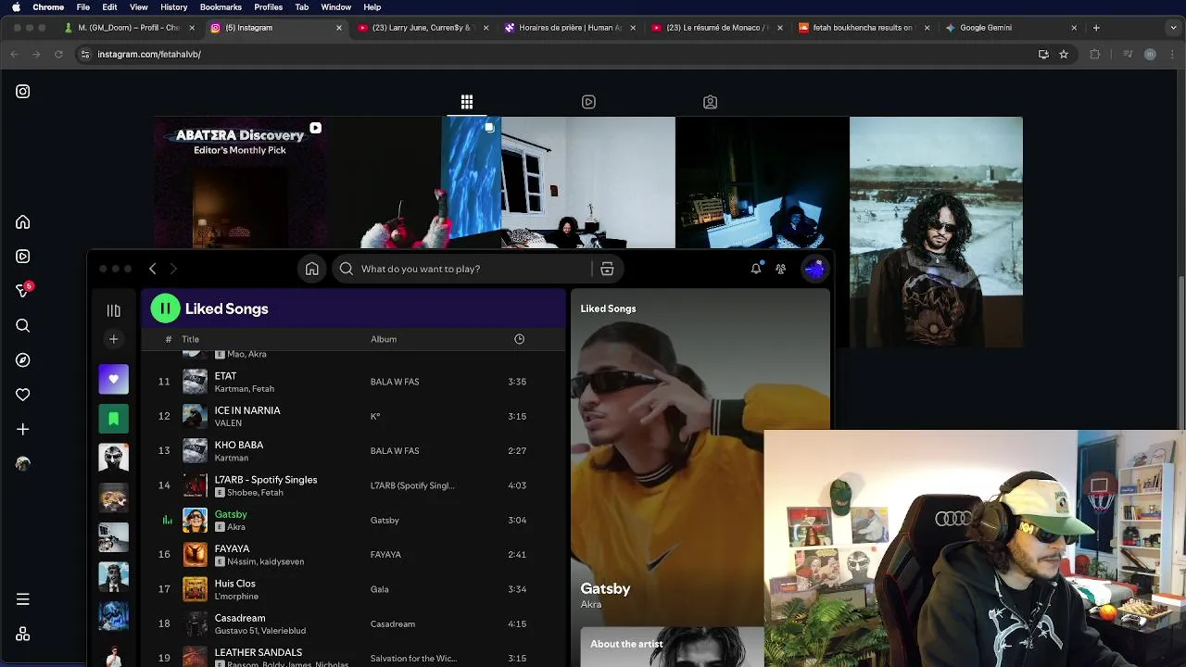Open Instagram Search magnifier icon
This screenshot has width=1186, height=667.
23,326
